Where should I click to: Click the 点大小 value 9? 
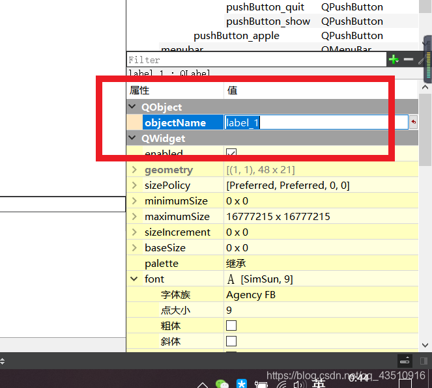(x=229, y=310)
